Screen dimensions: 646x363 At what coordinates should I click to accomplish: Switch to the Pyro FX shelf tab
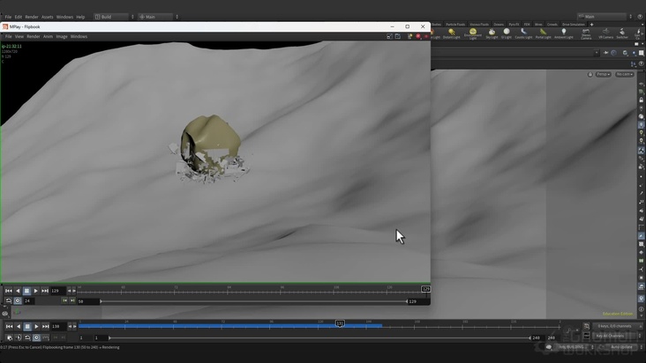click(514, 25)
